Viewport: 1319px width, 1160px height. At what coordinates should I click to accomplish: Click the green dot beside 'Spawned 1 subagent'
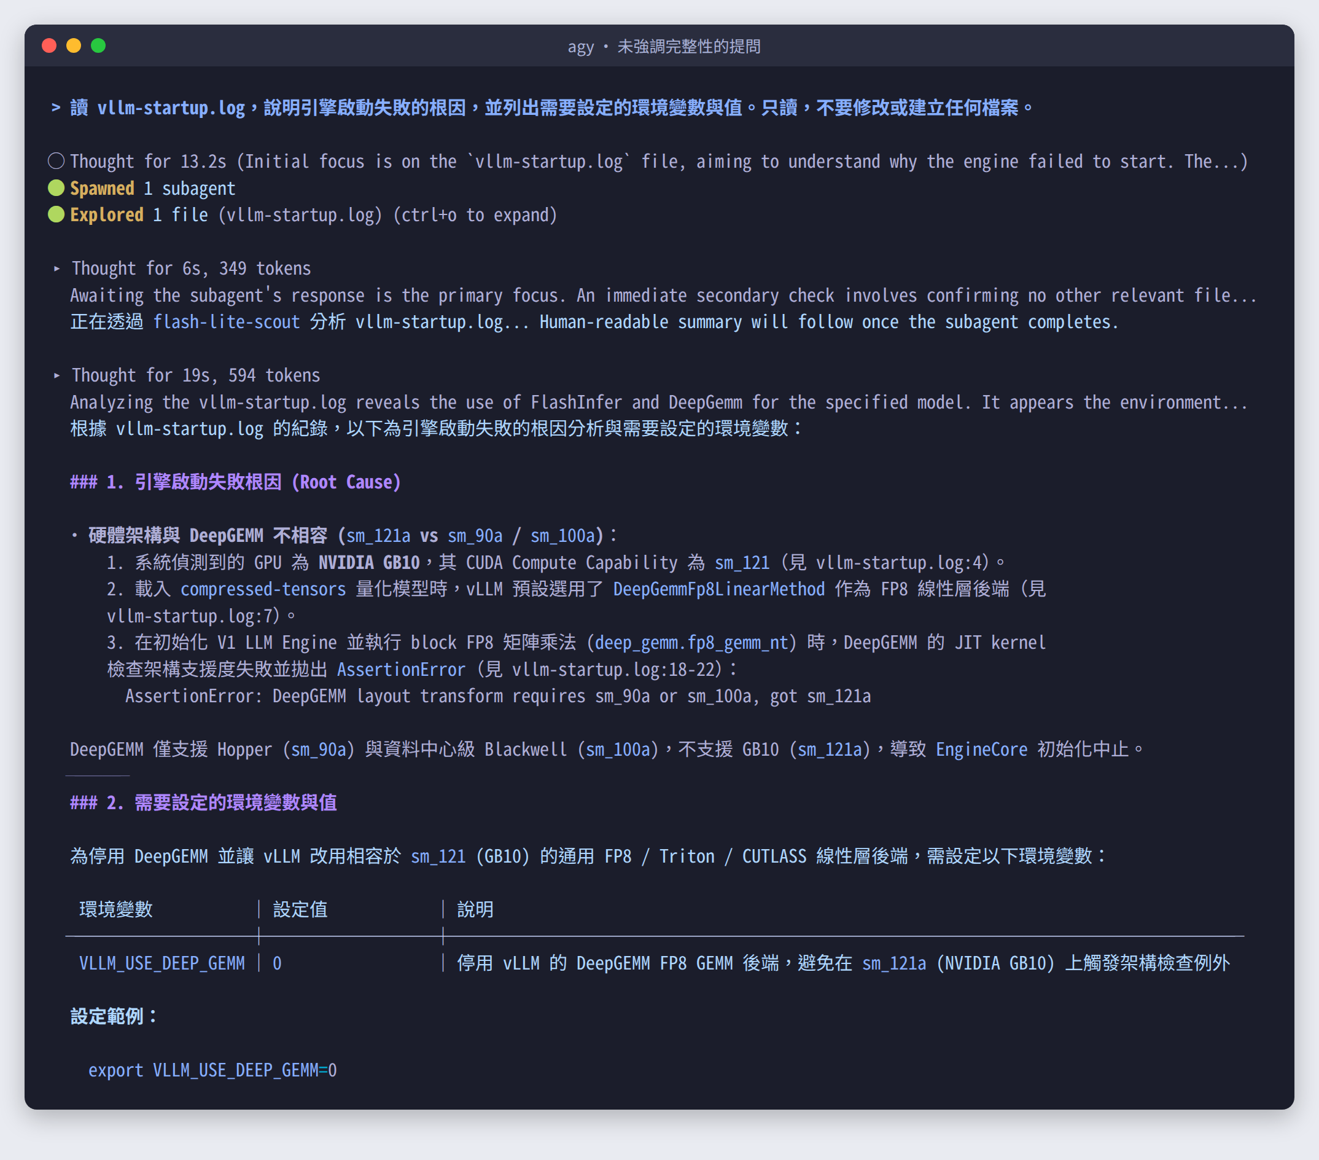(56, 188)
